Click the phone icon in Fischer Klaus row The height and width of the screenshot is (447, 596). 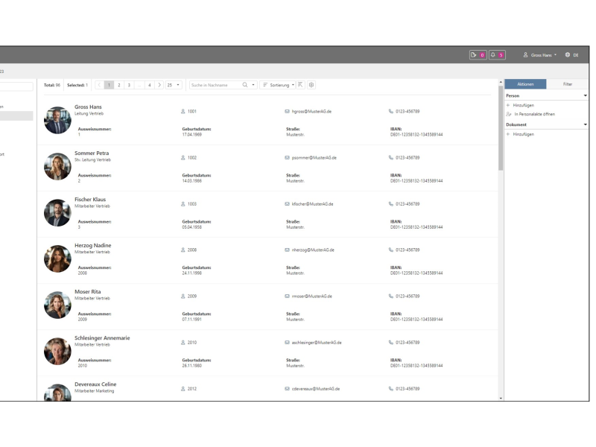(x=390, y=204)
